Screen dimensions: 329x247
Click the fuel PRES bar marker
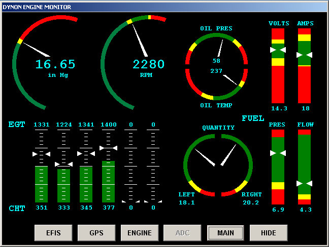pyautogui.click(x=278, y=153)
